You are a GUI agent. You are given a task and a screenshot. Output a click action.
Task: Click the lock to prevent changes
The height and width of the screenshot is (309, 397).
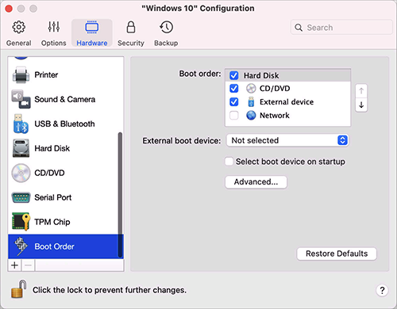click(18, 289)
